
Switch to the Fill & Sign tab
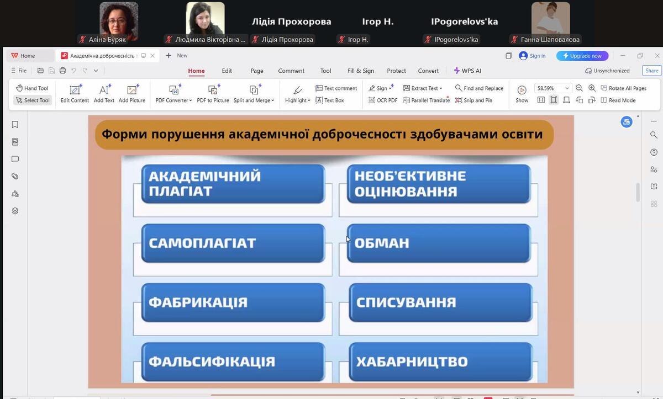(360, 71)
